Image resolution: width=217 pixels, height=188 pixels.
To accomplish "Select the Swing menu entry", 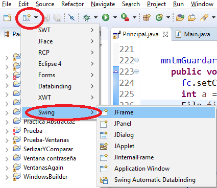I will (60, 112).
